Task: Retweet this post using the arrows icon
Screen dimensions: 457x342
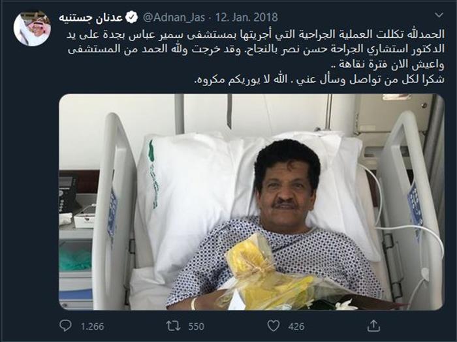Action: (173, 326)
